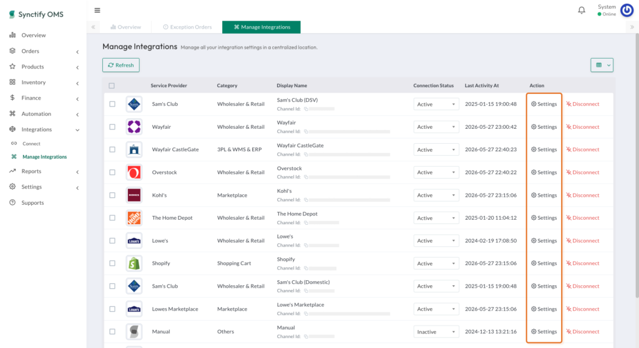Click the Supports help icon
This screenshot has width=639, height=348.
12,202
